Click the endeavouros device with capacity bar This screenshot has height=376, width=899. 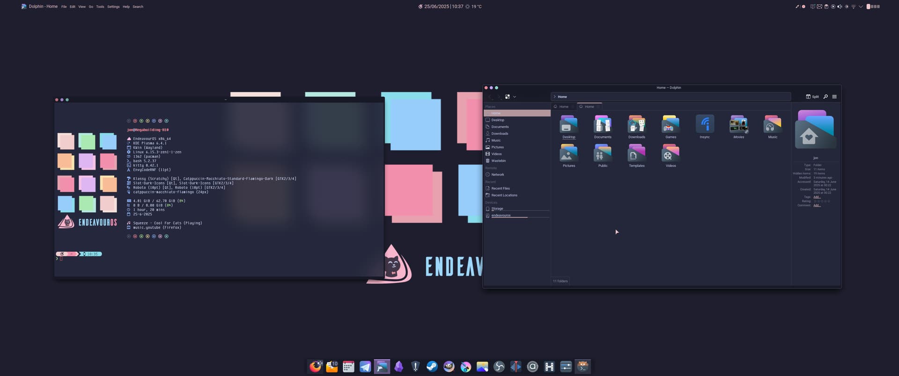click(501, 216)
